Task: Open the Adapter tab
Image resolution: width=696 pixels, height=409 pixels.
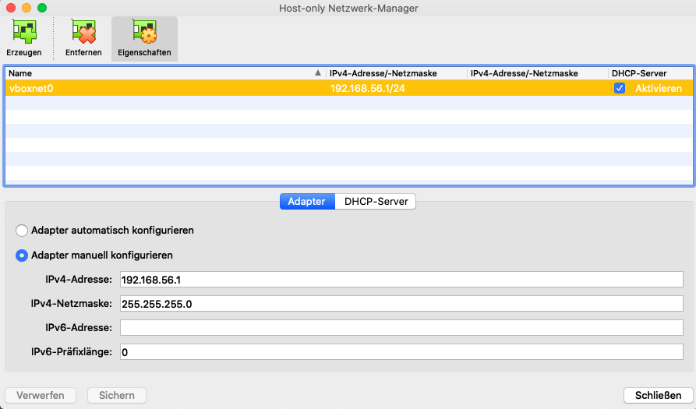Action: click(x=307, y=201)
